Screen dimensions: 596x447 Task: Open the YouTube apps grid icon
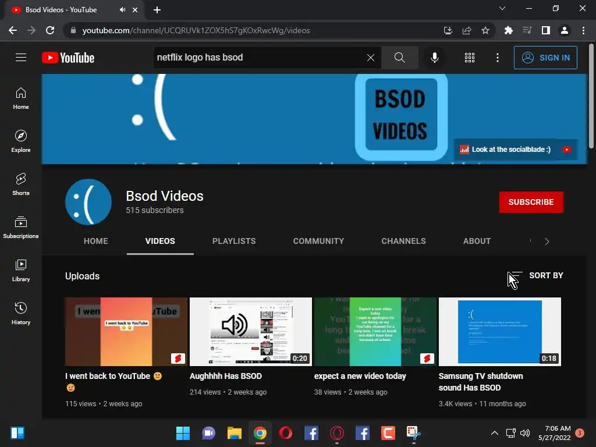(x=470, y=58)
